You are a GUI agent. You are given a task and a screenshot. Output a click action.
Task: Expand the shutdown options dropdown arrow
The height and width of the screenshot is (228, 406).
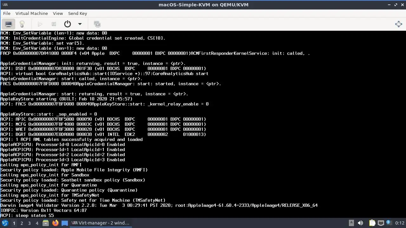pyautogui.click(x=80, y=24)
